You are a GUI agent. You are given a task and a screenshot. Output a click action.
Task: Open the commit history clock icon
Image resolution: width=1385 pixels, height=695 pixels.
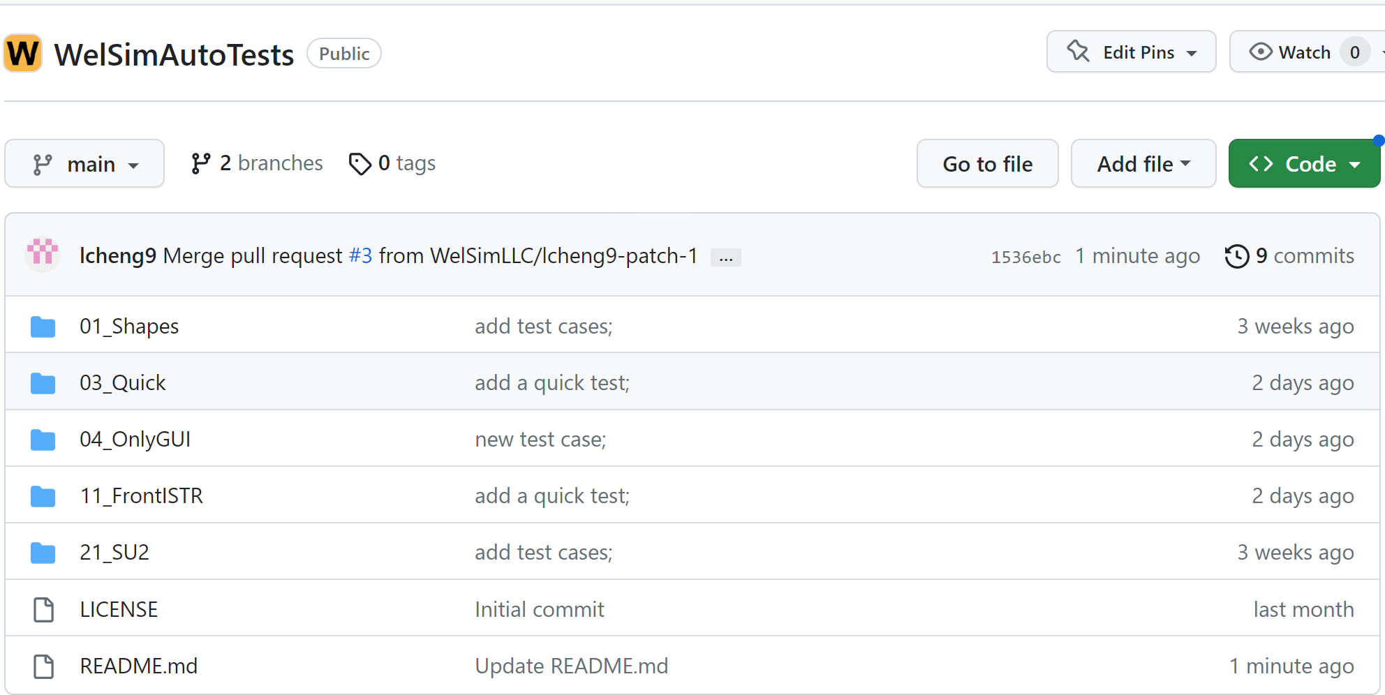pyautogui.click(x=1236, y=256)
